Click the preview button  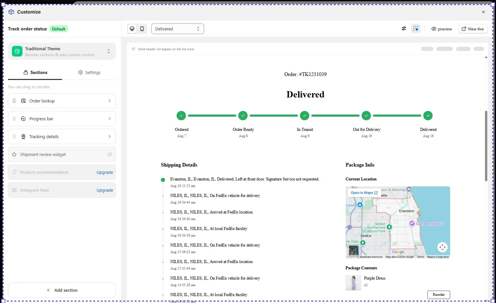pyautogui.click(x=442, y=29)
